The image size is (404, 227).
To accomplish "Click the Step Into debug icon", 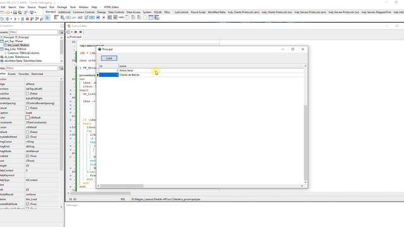I will [32, 19].
